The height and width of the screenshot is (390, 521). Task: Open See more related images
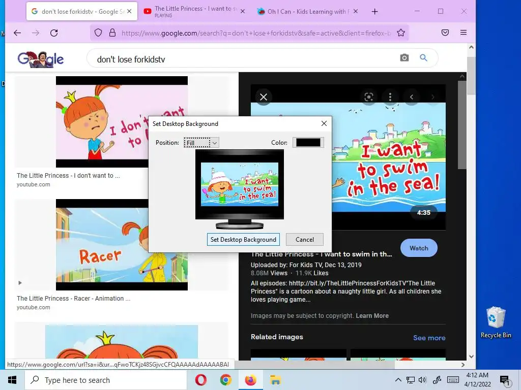[x=429, y=338]
